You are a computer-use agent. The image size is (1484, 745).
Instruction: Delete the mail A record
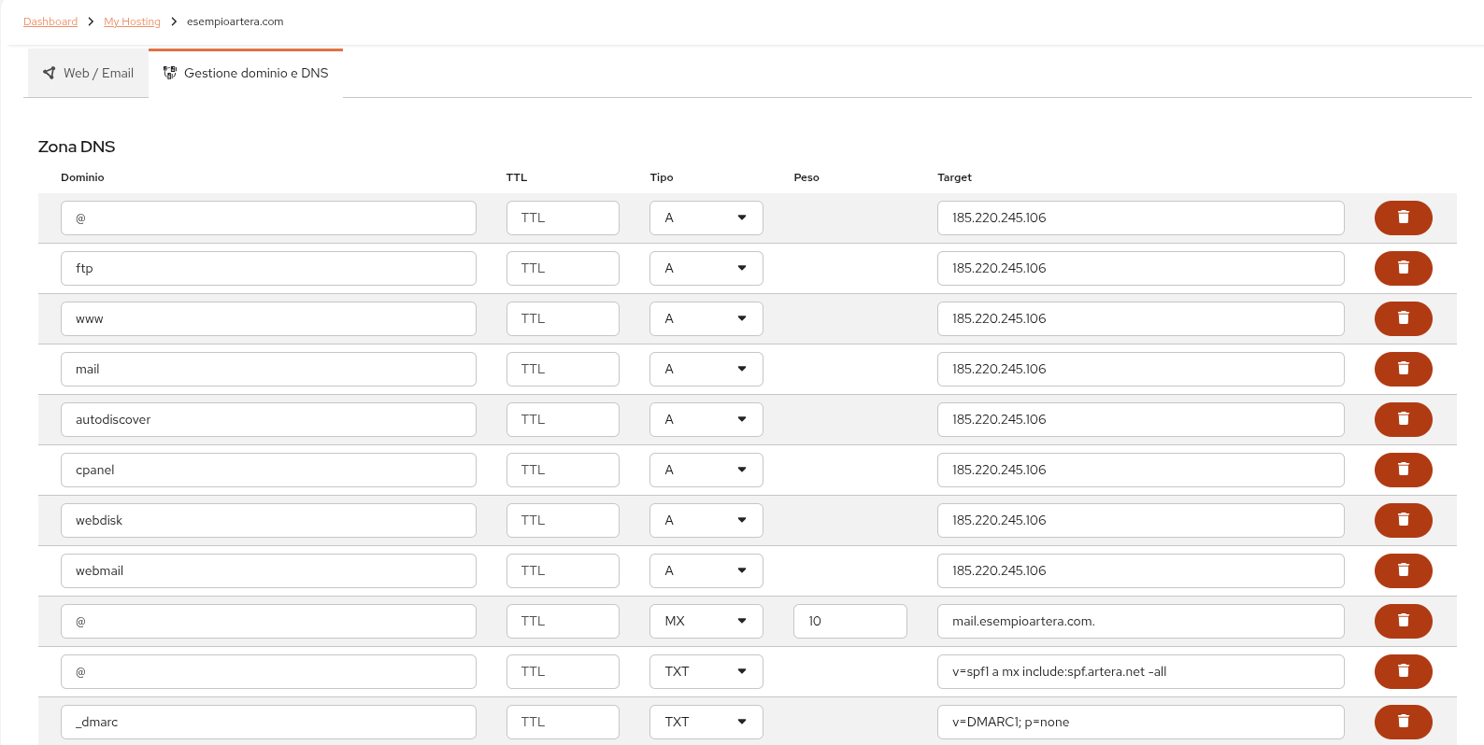[1403, 369]
